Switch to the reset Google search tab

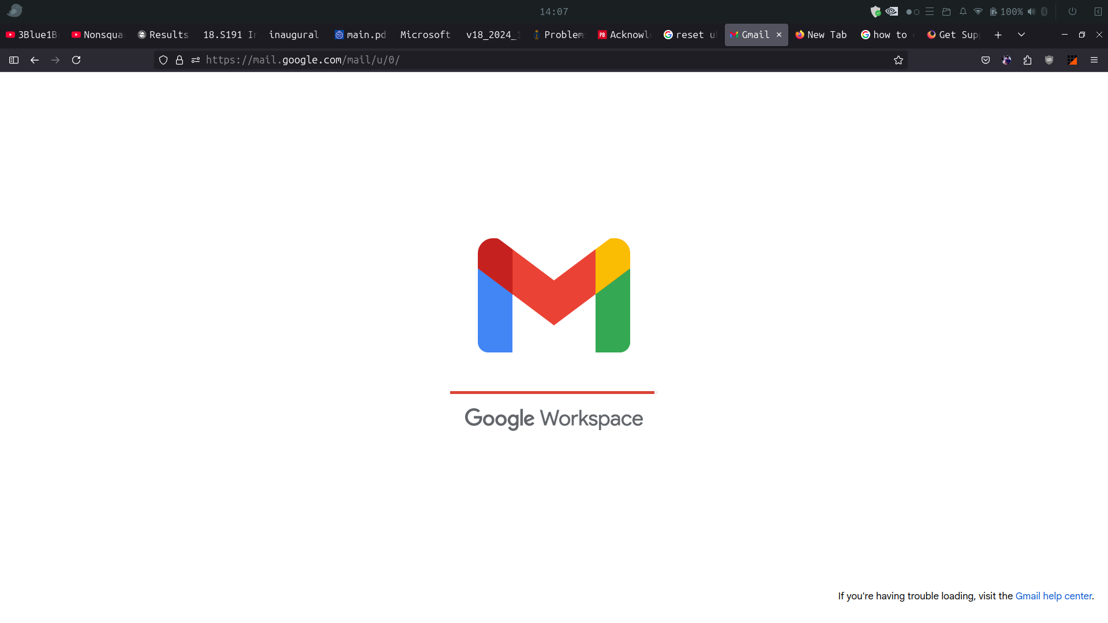point(690,35)
